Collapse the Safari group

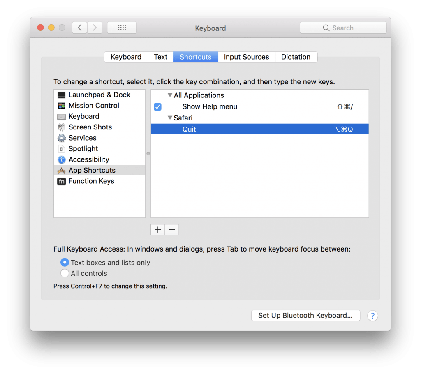click(x=170, y=118)
